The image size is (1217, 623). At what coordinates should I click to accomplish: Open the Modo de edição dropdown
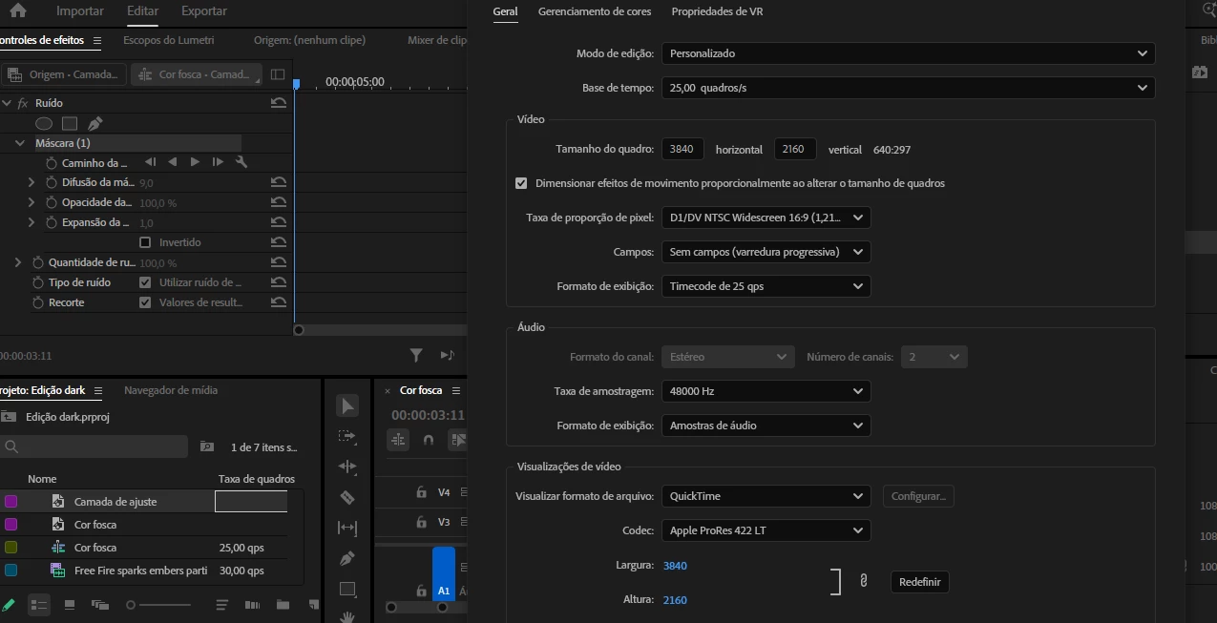click(908, 53)
